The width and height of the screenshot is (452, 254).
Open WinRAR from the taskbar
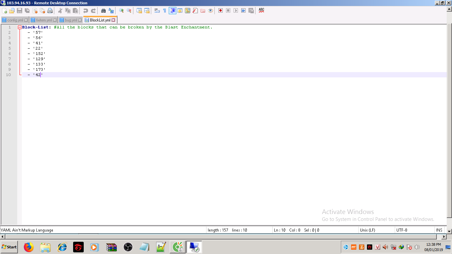[112, 247]
